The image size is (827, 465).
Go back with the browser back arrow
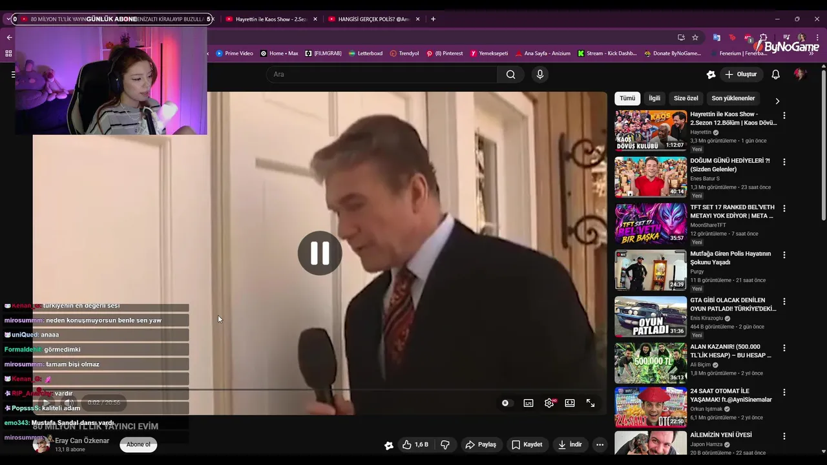point(9,37)
